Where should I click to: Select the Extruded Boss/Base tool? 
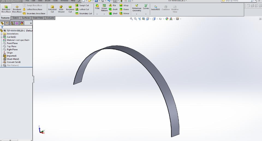point(6,9)
